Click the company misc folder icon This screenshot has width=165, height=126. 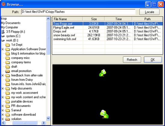(7, 58)
